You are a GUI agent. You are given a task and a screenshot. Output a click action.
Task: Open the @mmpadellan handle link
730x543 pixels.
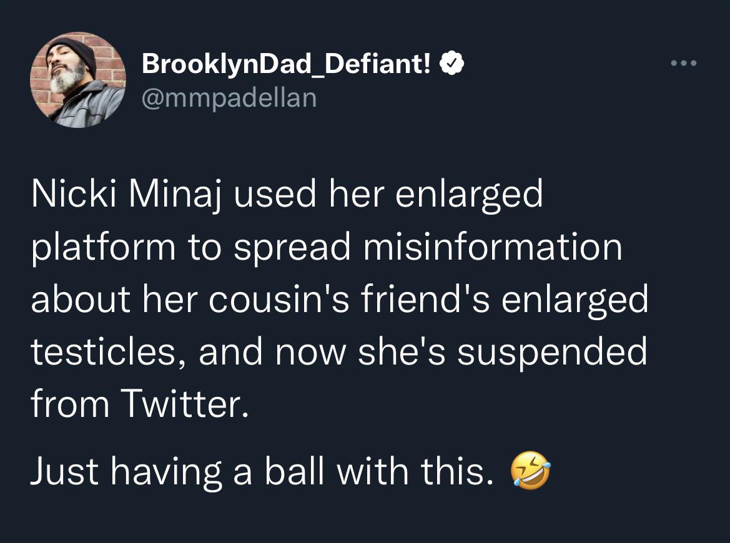[229, 97]
